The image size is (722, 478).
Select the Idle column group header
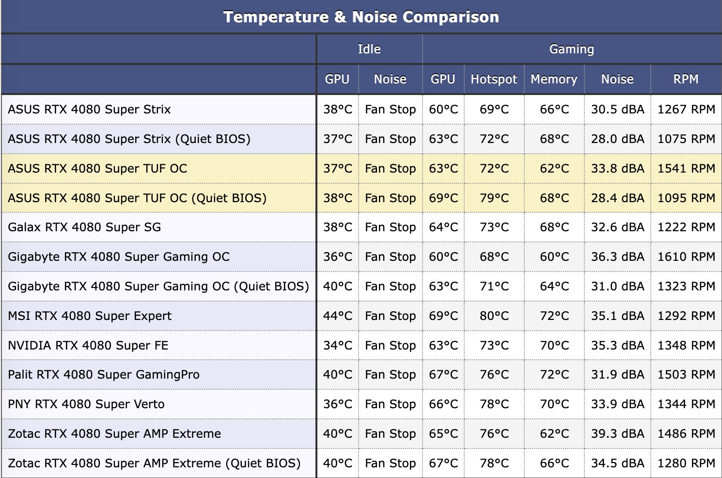[369, 49]
